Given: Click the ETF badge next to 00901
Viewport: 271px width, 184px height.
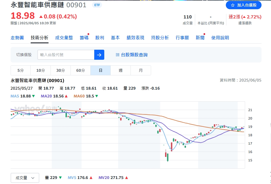Looking at the screenshot, I should [97, 5].
